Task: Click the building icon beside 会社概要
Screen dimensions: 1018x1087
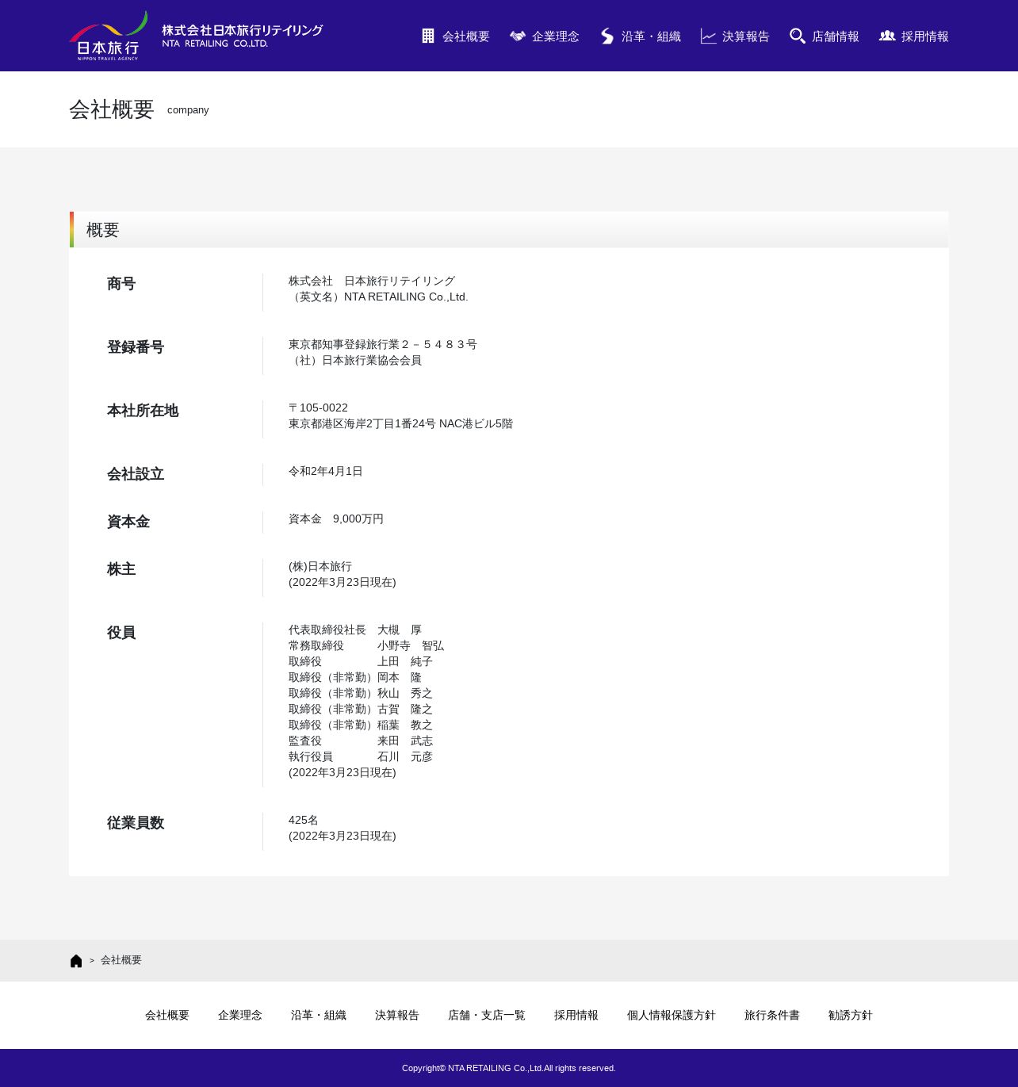Action: point(428,36)
